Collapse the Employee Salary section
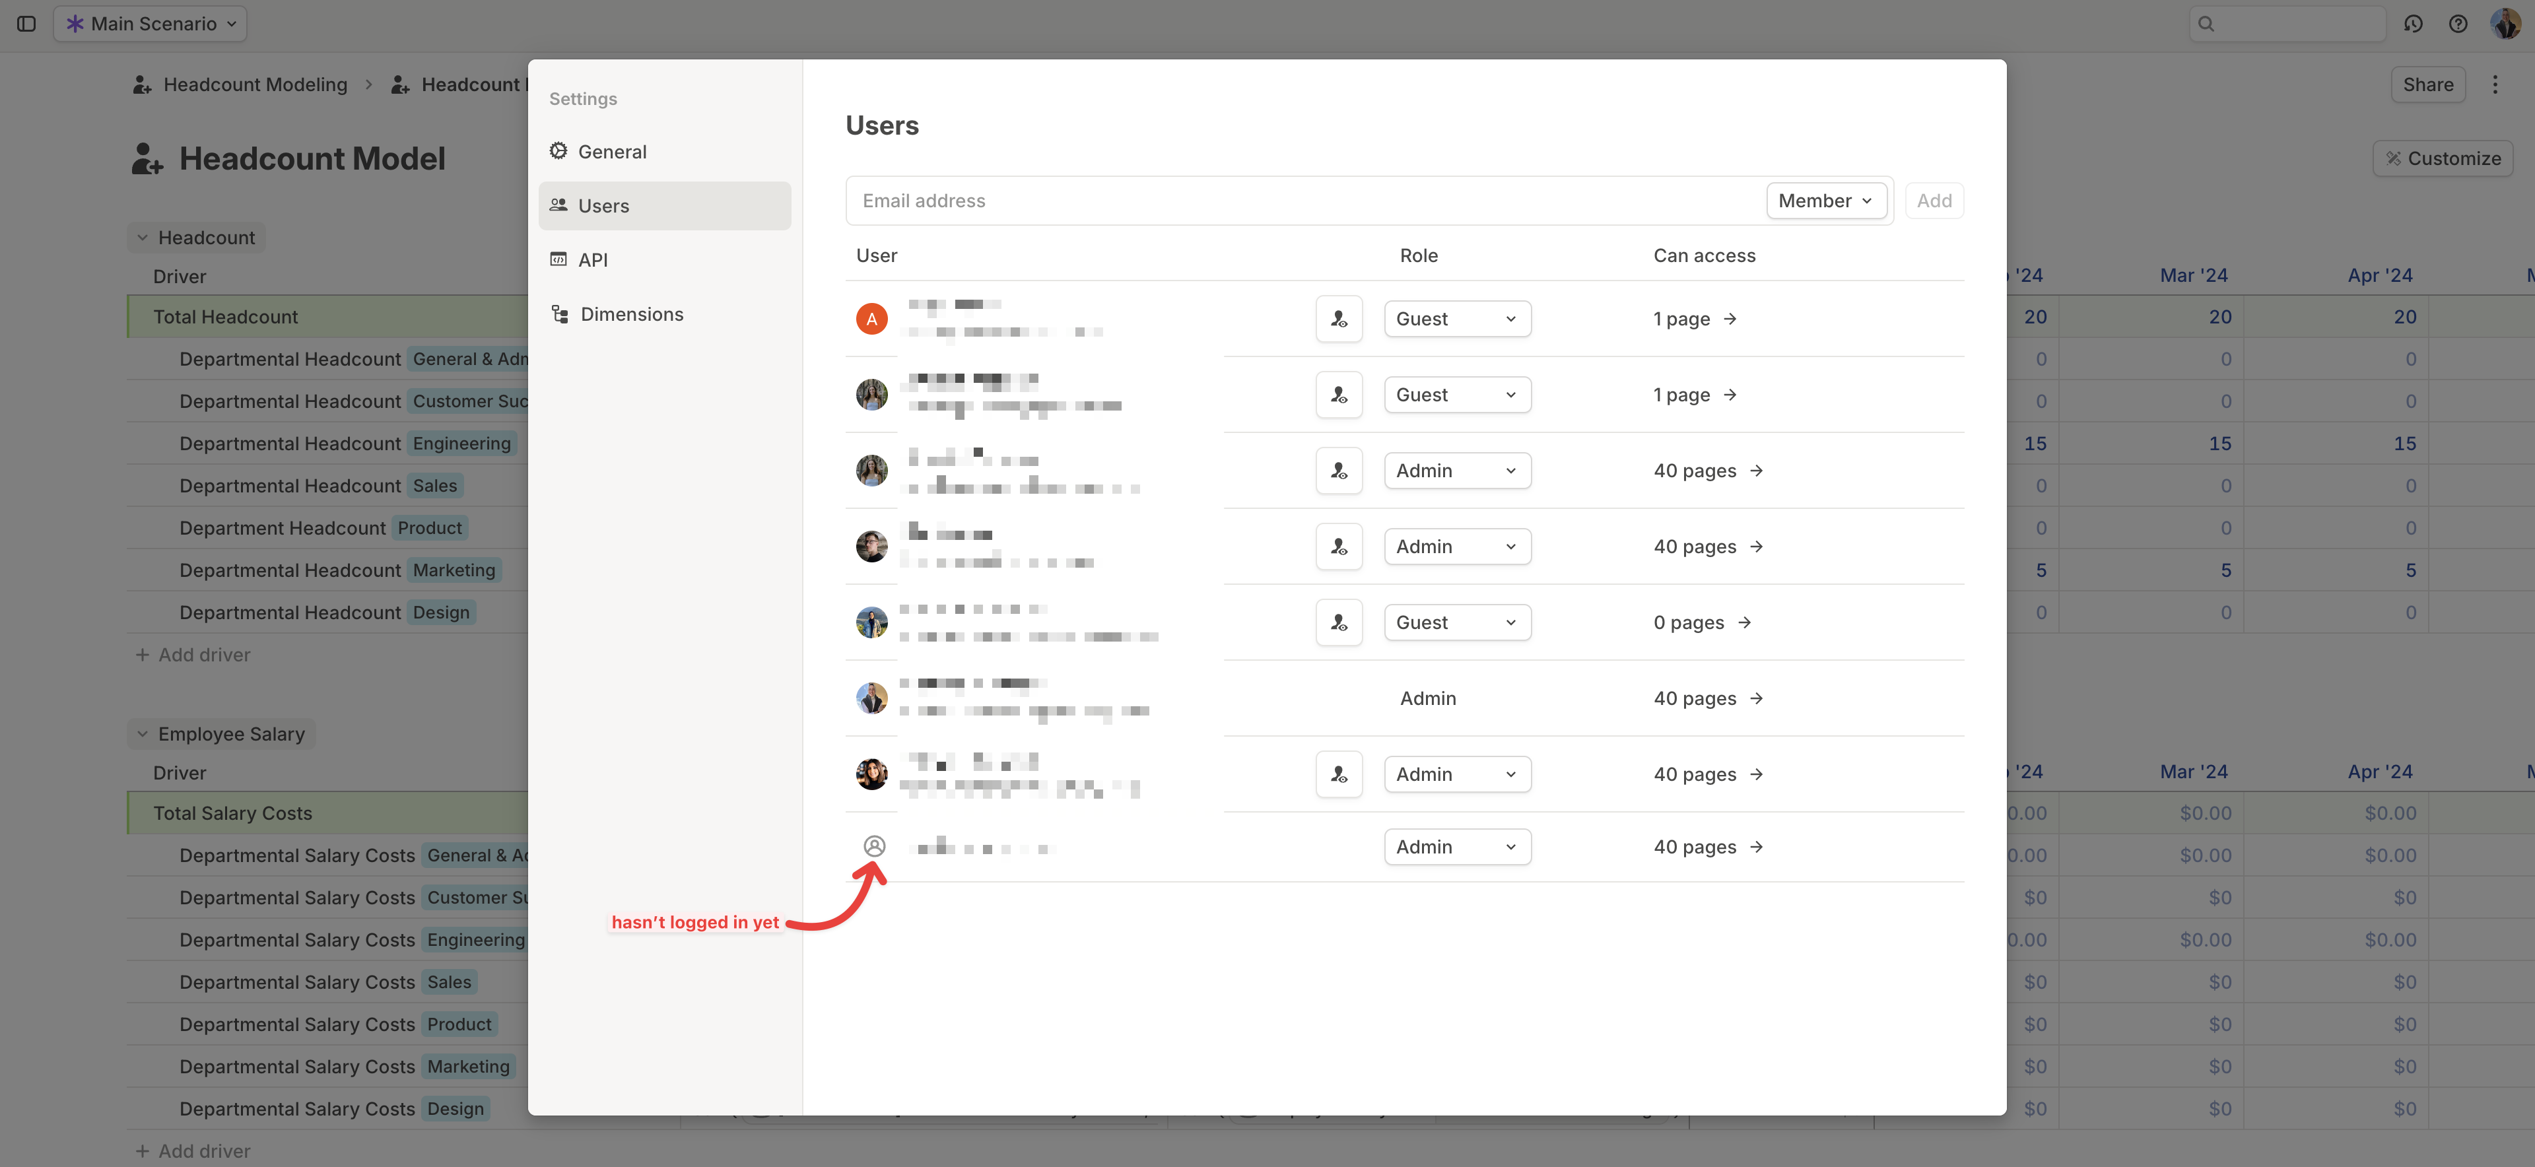 click(143, 734)
